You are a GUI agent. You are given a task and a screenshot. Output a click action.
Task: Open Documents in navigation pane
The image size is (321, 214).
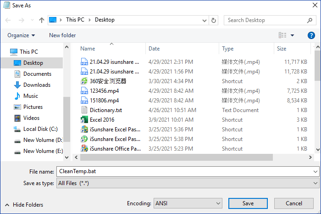[x=33, y=74]
